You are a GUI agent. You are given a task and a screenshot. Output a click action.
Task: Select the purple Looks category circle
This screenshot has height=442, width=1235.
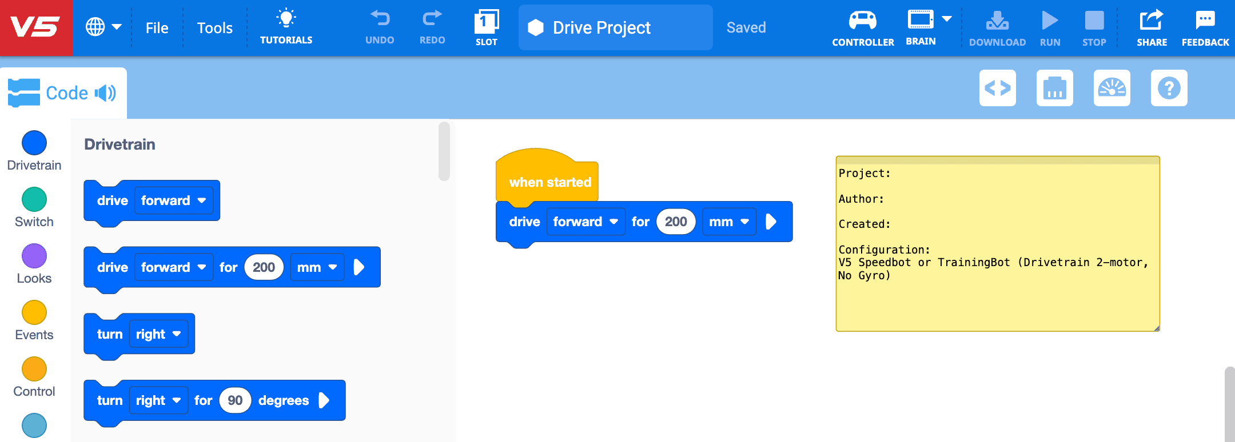pos(34,256)
